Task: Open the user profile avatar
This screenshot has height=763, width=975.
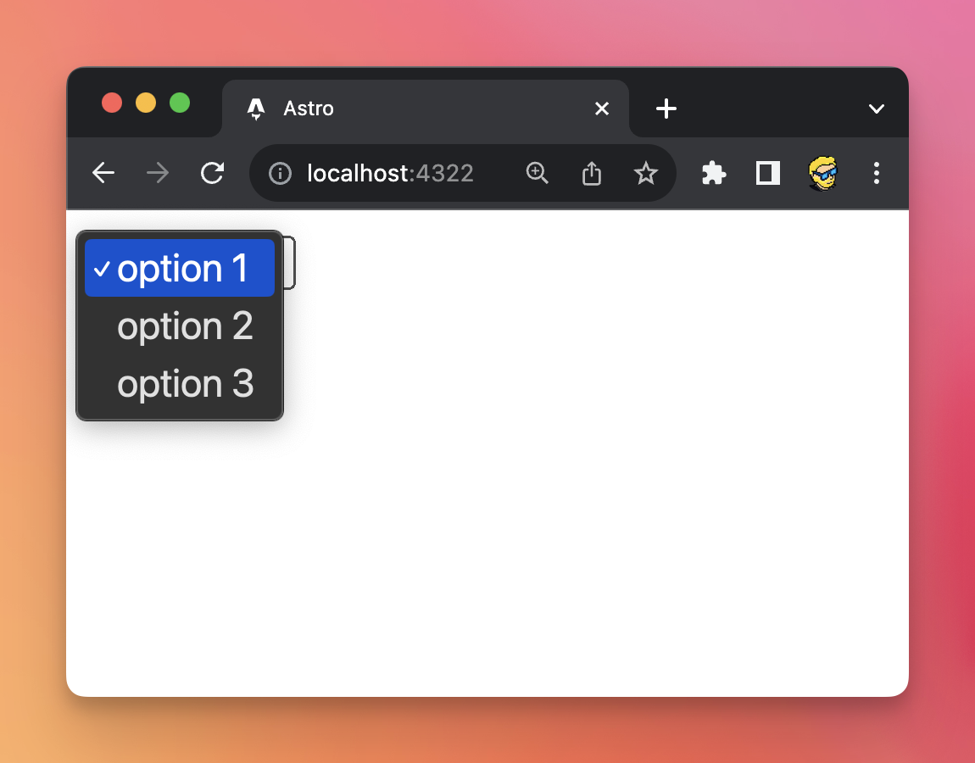Action: click(822, 174)
